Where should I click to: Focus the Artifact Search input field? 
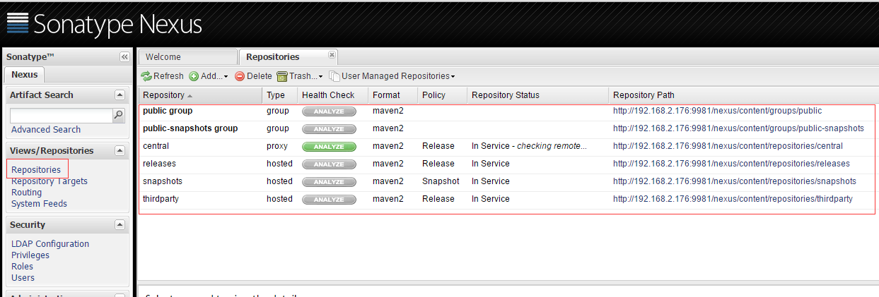[x=62, y=115]
